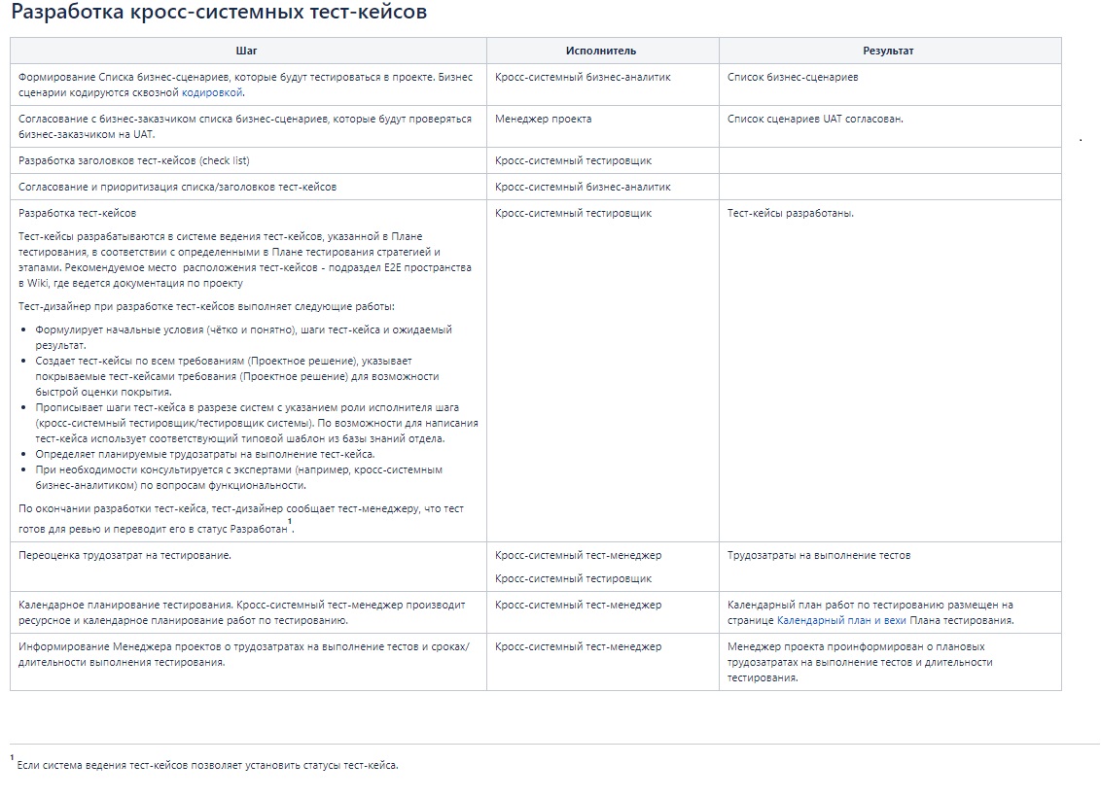Click the "Список сценариев UAT согласован." cell
This screenshot has height=798, width=1101.
click(815, 119)
